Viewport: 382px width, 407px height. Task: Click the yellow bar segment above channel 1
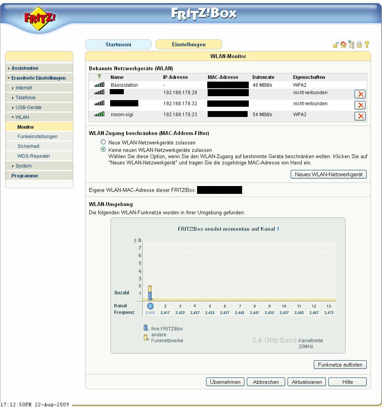pyautogui.click(x=150, y=288)
